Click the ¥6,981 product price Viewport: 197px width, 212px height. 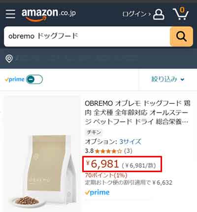(102, 164)
